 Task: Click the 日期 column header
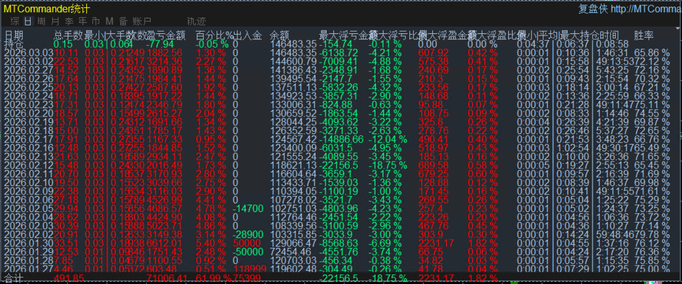(x=14, y=35)
